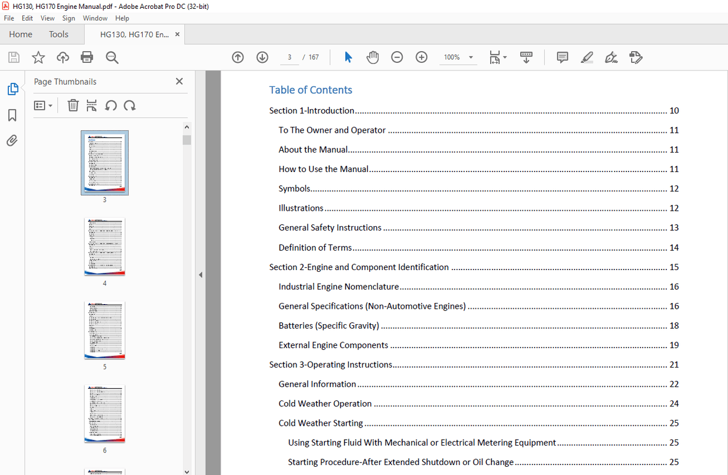Toggle the Page Thumbnails panel button
The height and width of the screenshot is (475, 728).
12,89
